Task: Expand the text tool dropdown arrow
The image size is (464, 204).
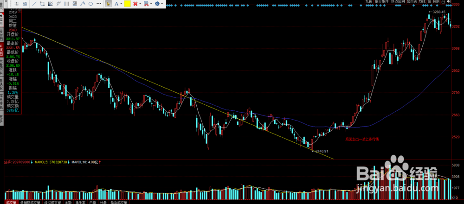Action: click(121, 4)
